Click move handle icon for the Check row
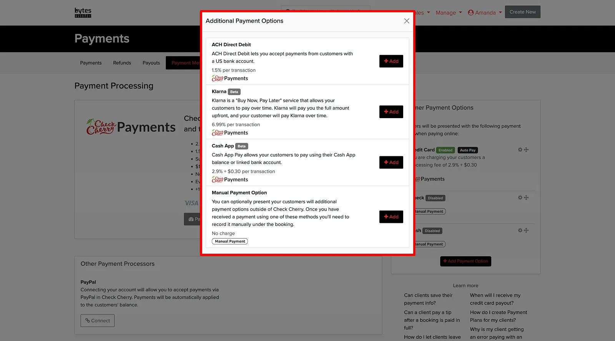The image size is (615, 341). coord(526,197)
